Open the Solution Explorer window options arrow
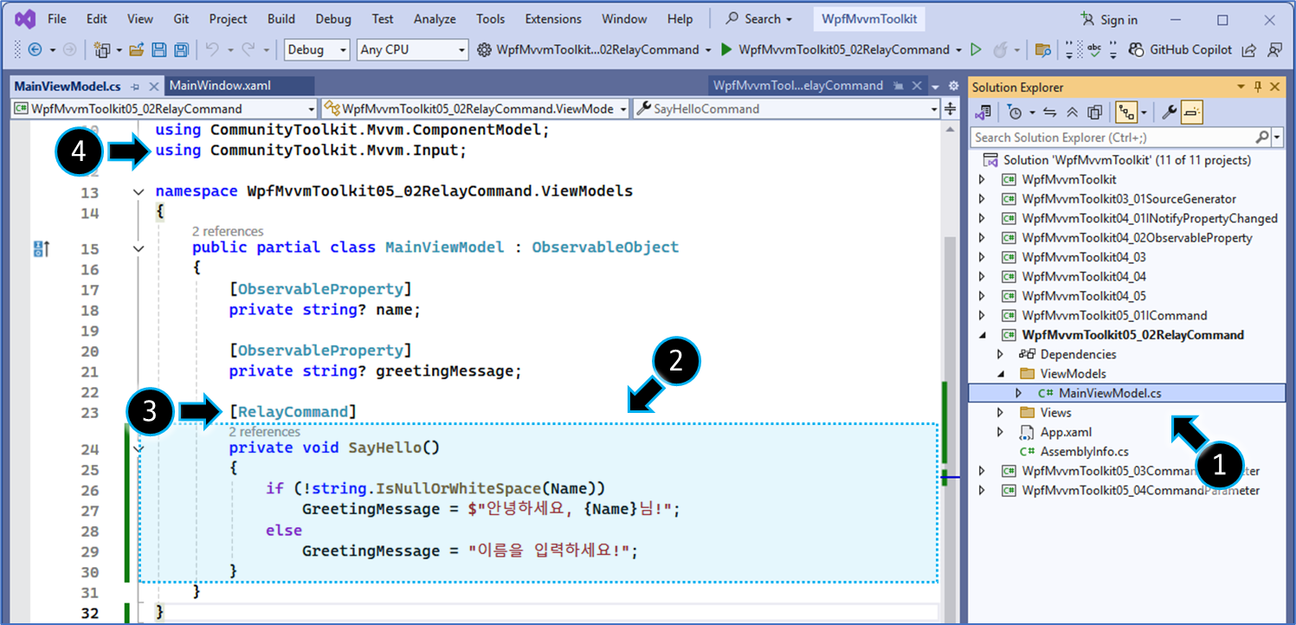The height and width of the screenshot is (625, 1296). coord(1242,87)
